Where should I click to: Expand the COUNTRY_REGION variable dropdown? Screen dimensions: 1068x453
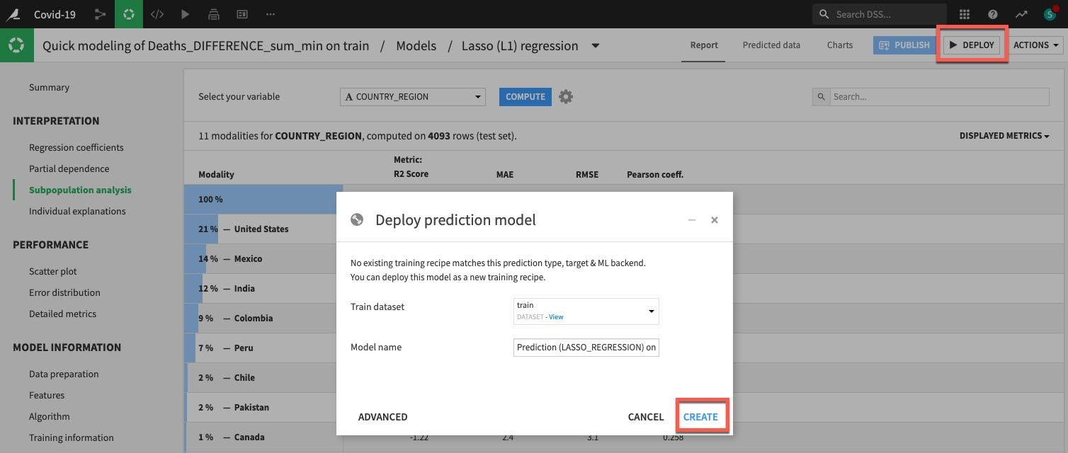point(412,97)
